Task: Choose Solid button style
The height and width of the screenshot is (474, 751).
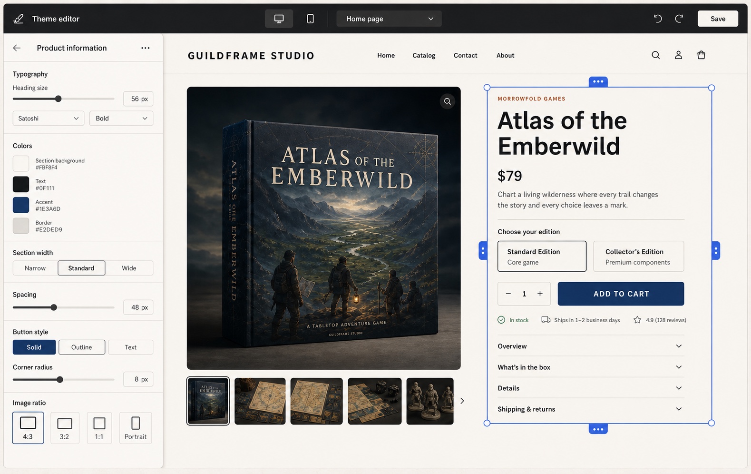Action: pos(34,347)
